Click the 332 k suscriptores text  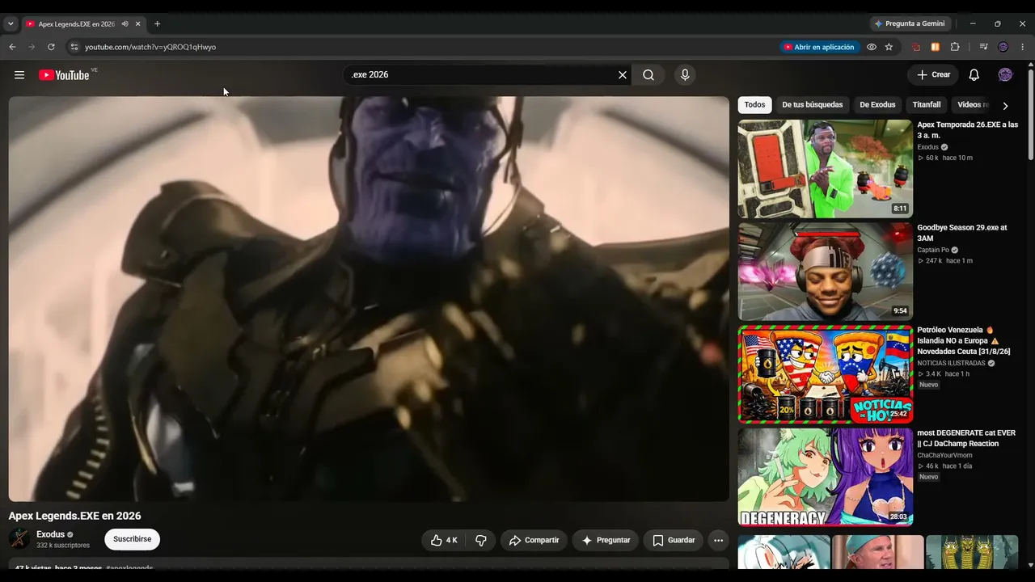63,546
